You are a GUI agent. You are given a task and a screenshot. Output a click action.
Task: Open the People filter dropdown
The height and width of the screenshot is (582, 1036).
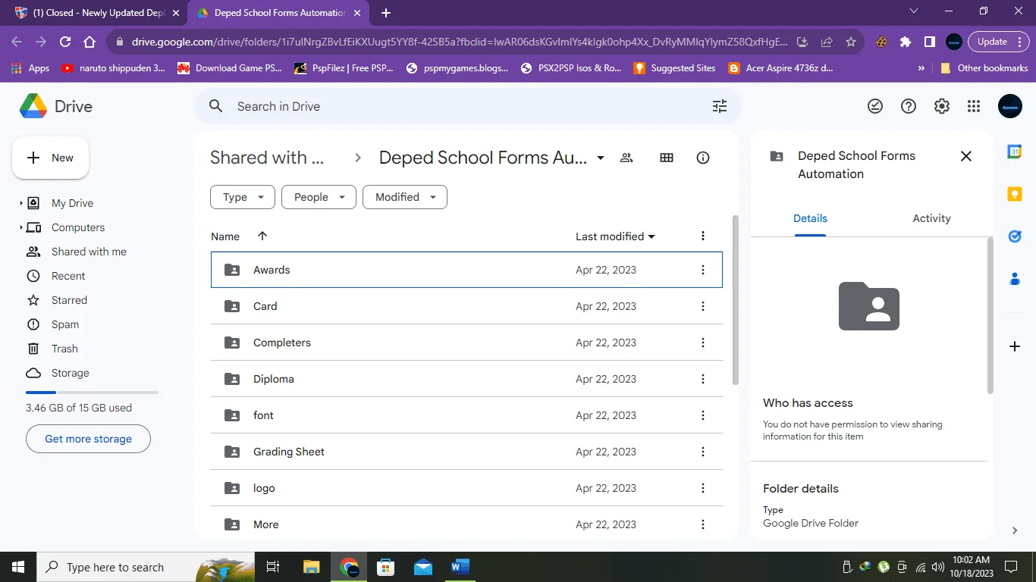319,197
